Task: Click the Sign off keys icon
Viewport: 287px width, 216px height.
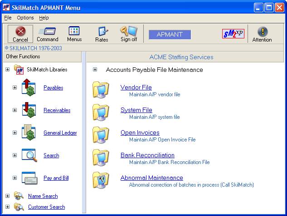Action: tap(129, 31)
